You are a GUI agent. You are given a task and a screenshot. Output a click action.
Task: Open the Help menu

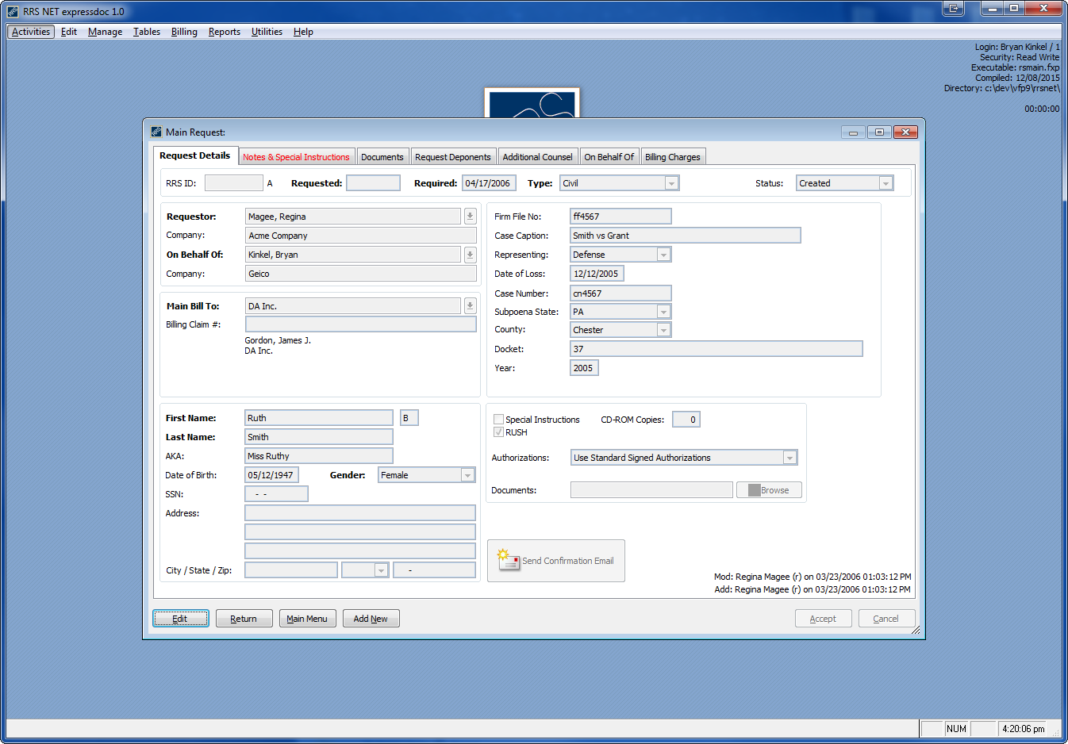click(303, 32)
